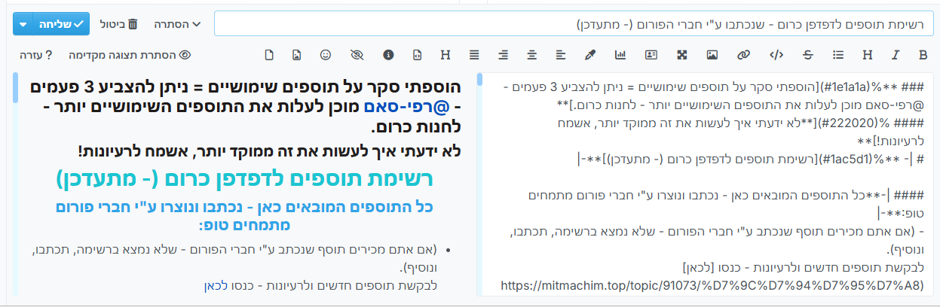Image resolution: width=940 pixels, height=307 pixels.
Task: Click the code file icon
Action: coord(417,54)
